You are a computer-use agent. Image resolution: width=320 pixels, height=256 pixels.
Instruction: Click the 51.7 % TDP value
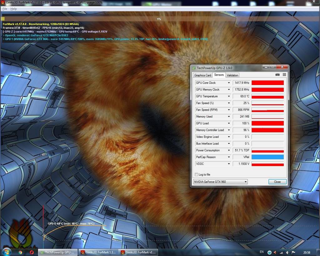pos(242,150)
